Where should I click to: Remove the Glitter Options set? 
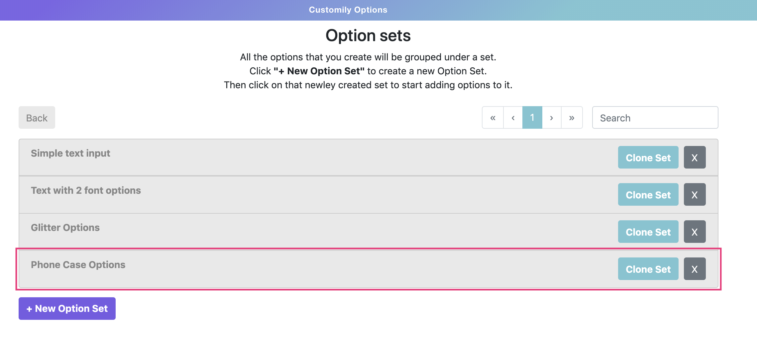695,232
